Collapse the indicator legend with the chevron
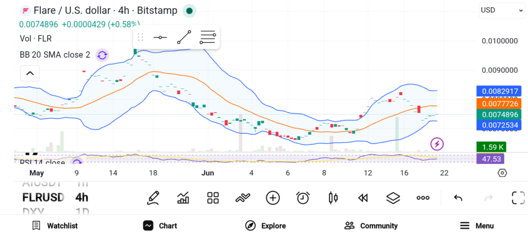The width and height of the screenshot is (528, 237). 30,73
